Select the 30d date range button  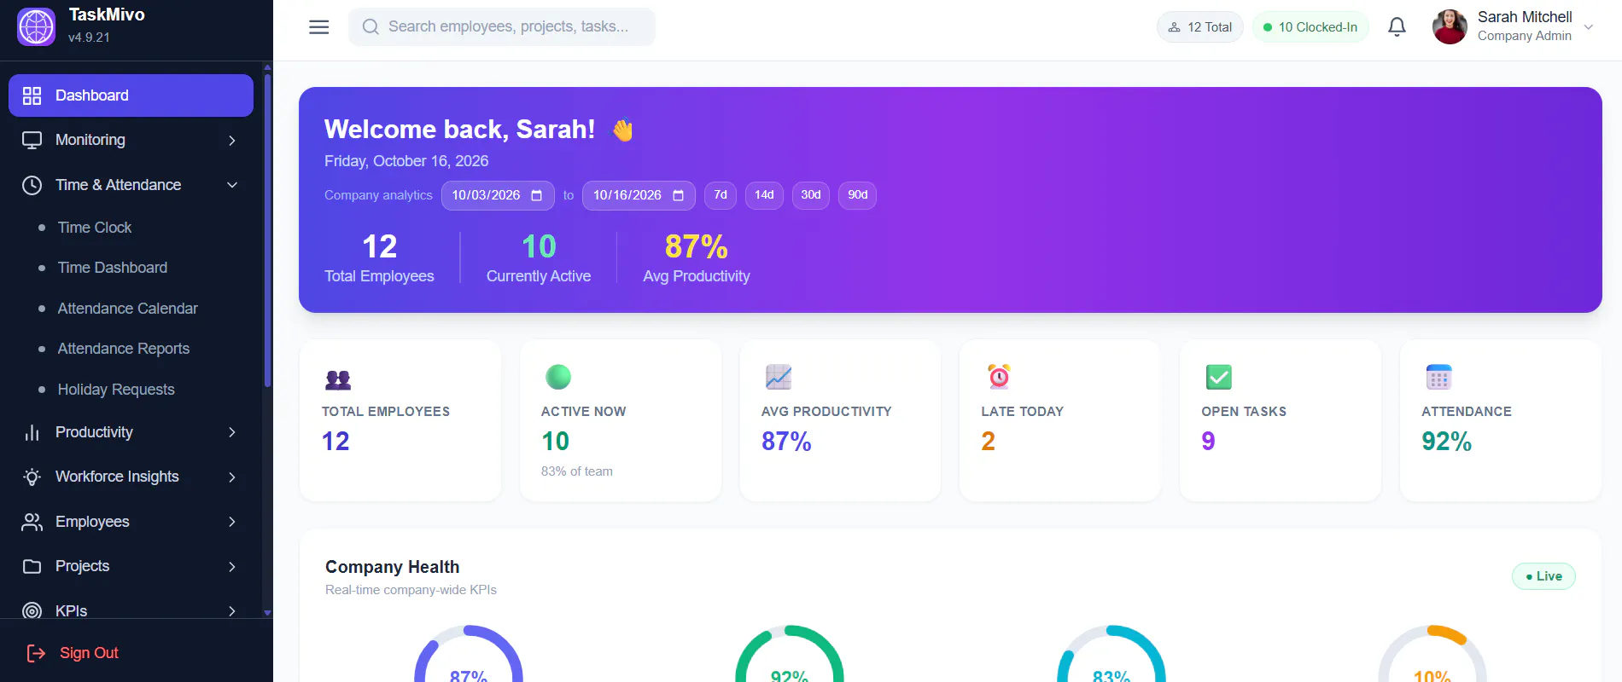click(811, 195)
